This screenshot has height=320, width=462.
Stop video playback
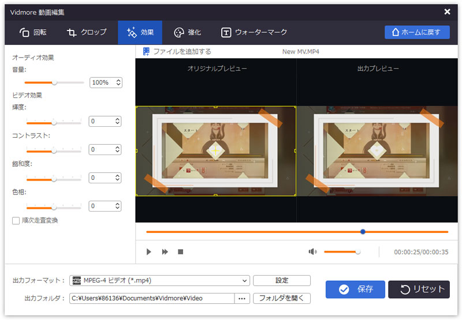(181, 252)
